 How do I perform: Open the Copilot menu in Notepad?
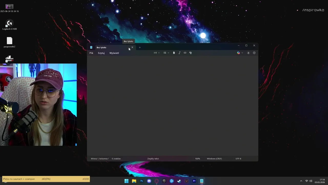click(x=240, y=53)
